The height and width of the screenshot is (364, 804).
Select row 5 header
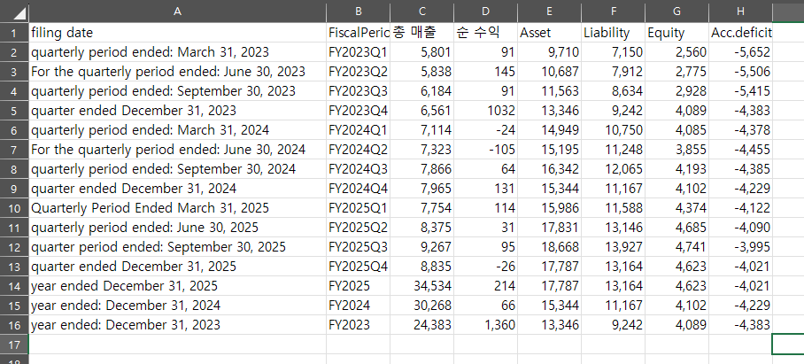(14, 111)
